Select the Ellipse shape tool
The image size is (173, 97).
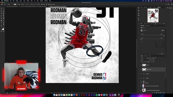(x=1, y=24)
